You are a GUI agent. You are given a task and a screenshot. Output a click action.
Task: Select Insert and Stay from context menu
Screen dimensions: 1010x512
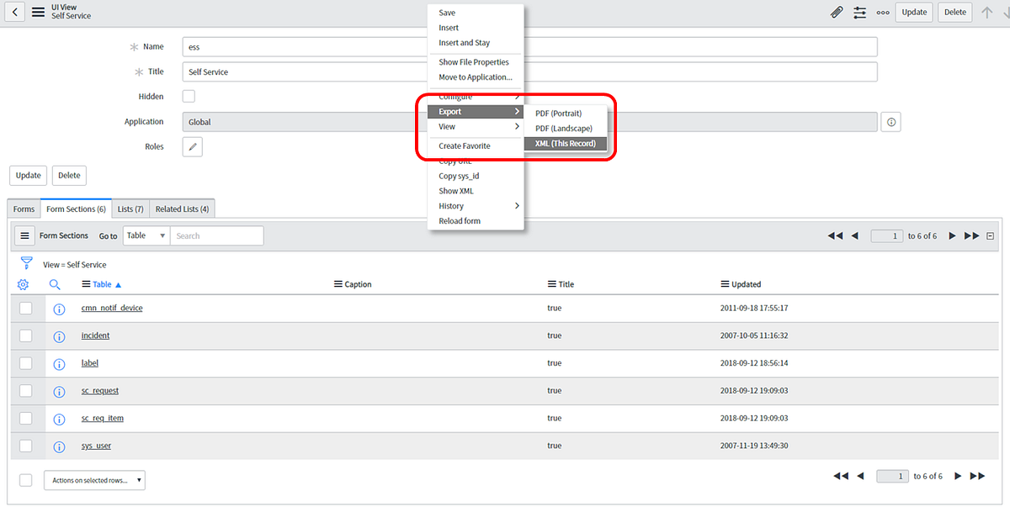(x=463, y=42)
